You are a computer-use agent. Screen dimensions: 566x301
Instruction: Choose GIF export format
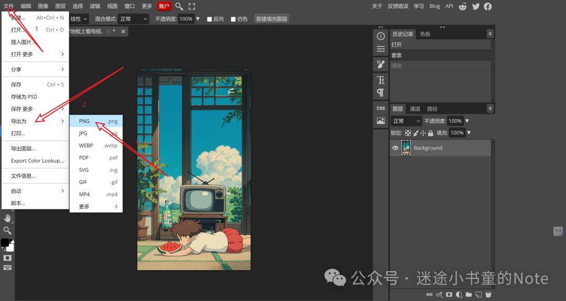tap(96, 182)
